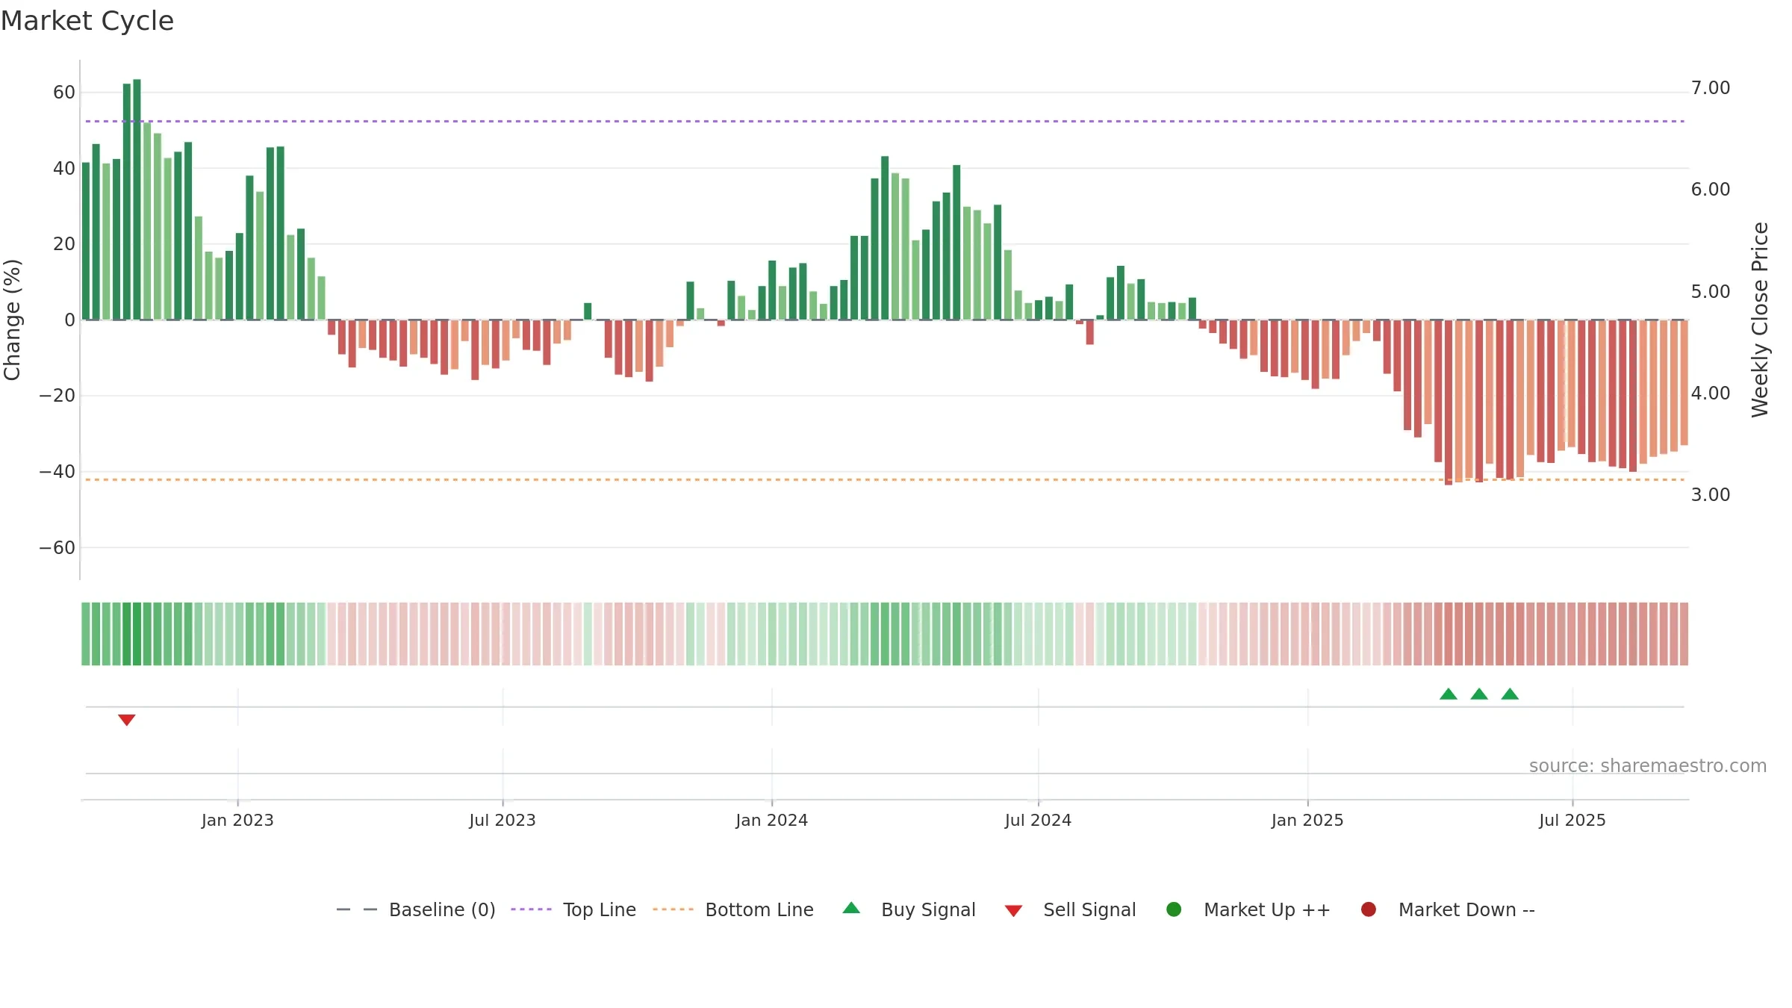Click the Jul 2025 axis label
The width and height of the screenshot is (1792, 1008).
click(1572, 820)
